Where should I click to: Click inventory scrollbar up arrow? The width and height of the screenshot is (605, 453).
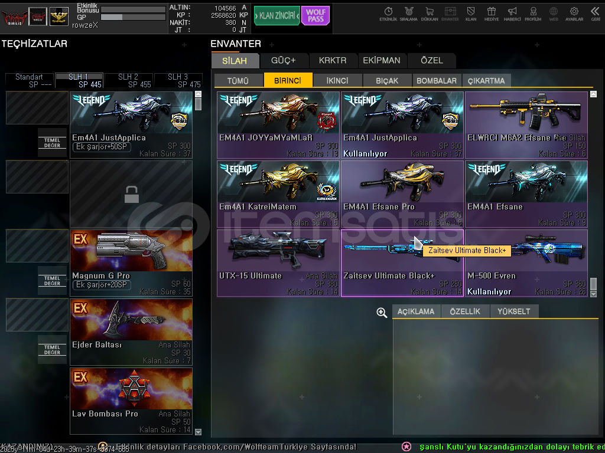[593, 94]
